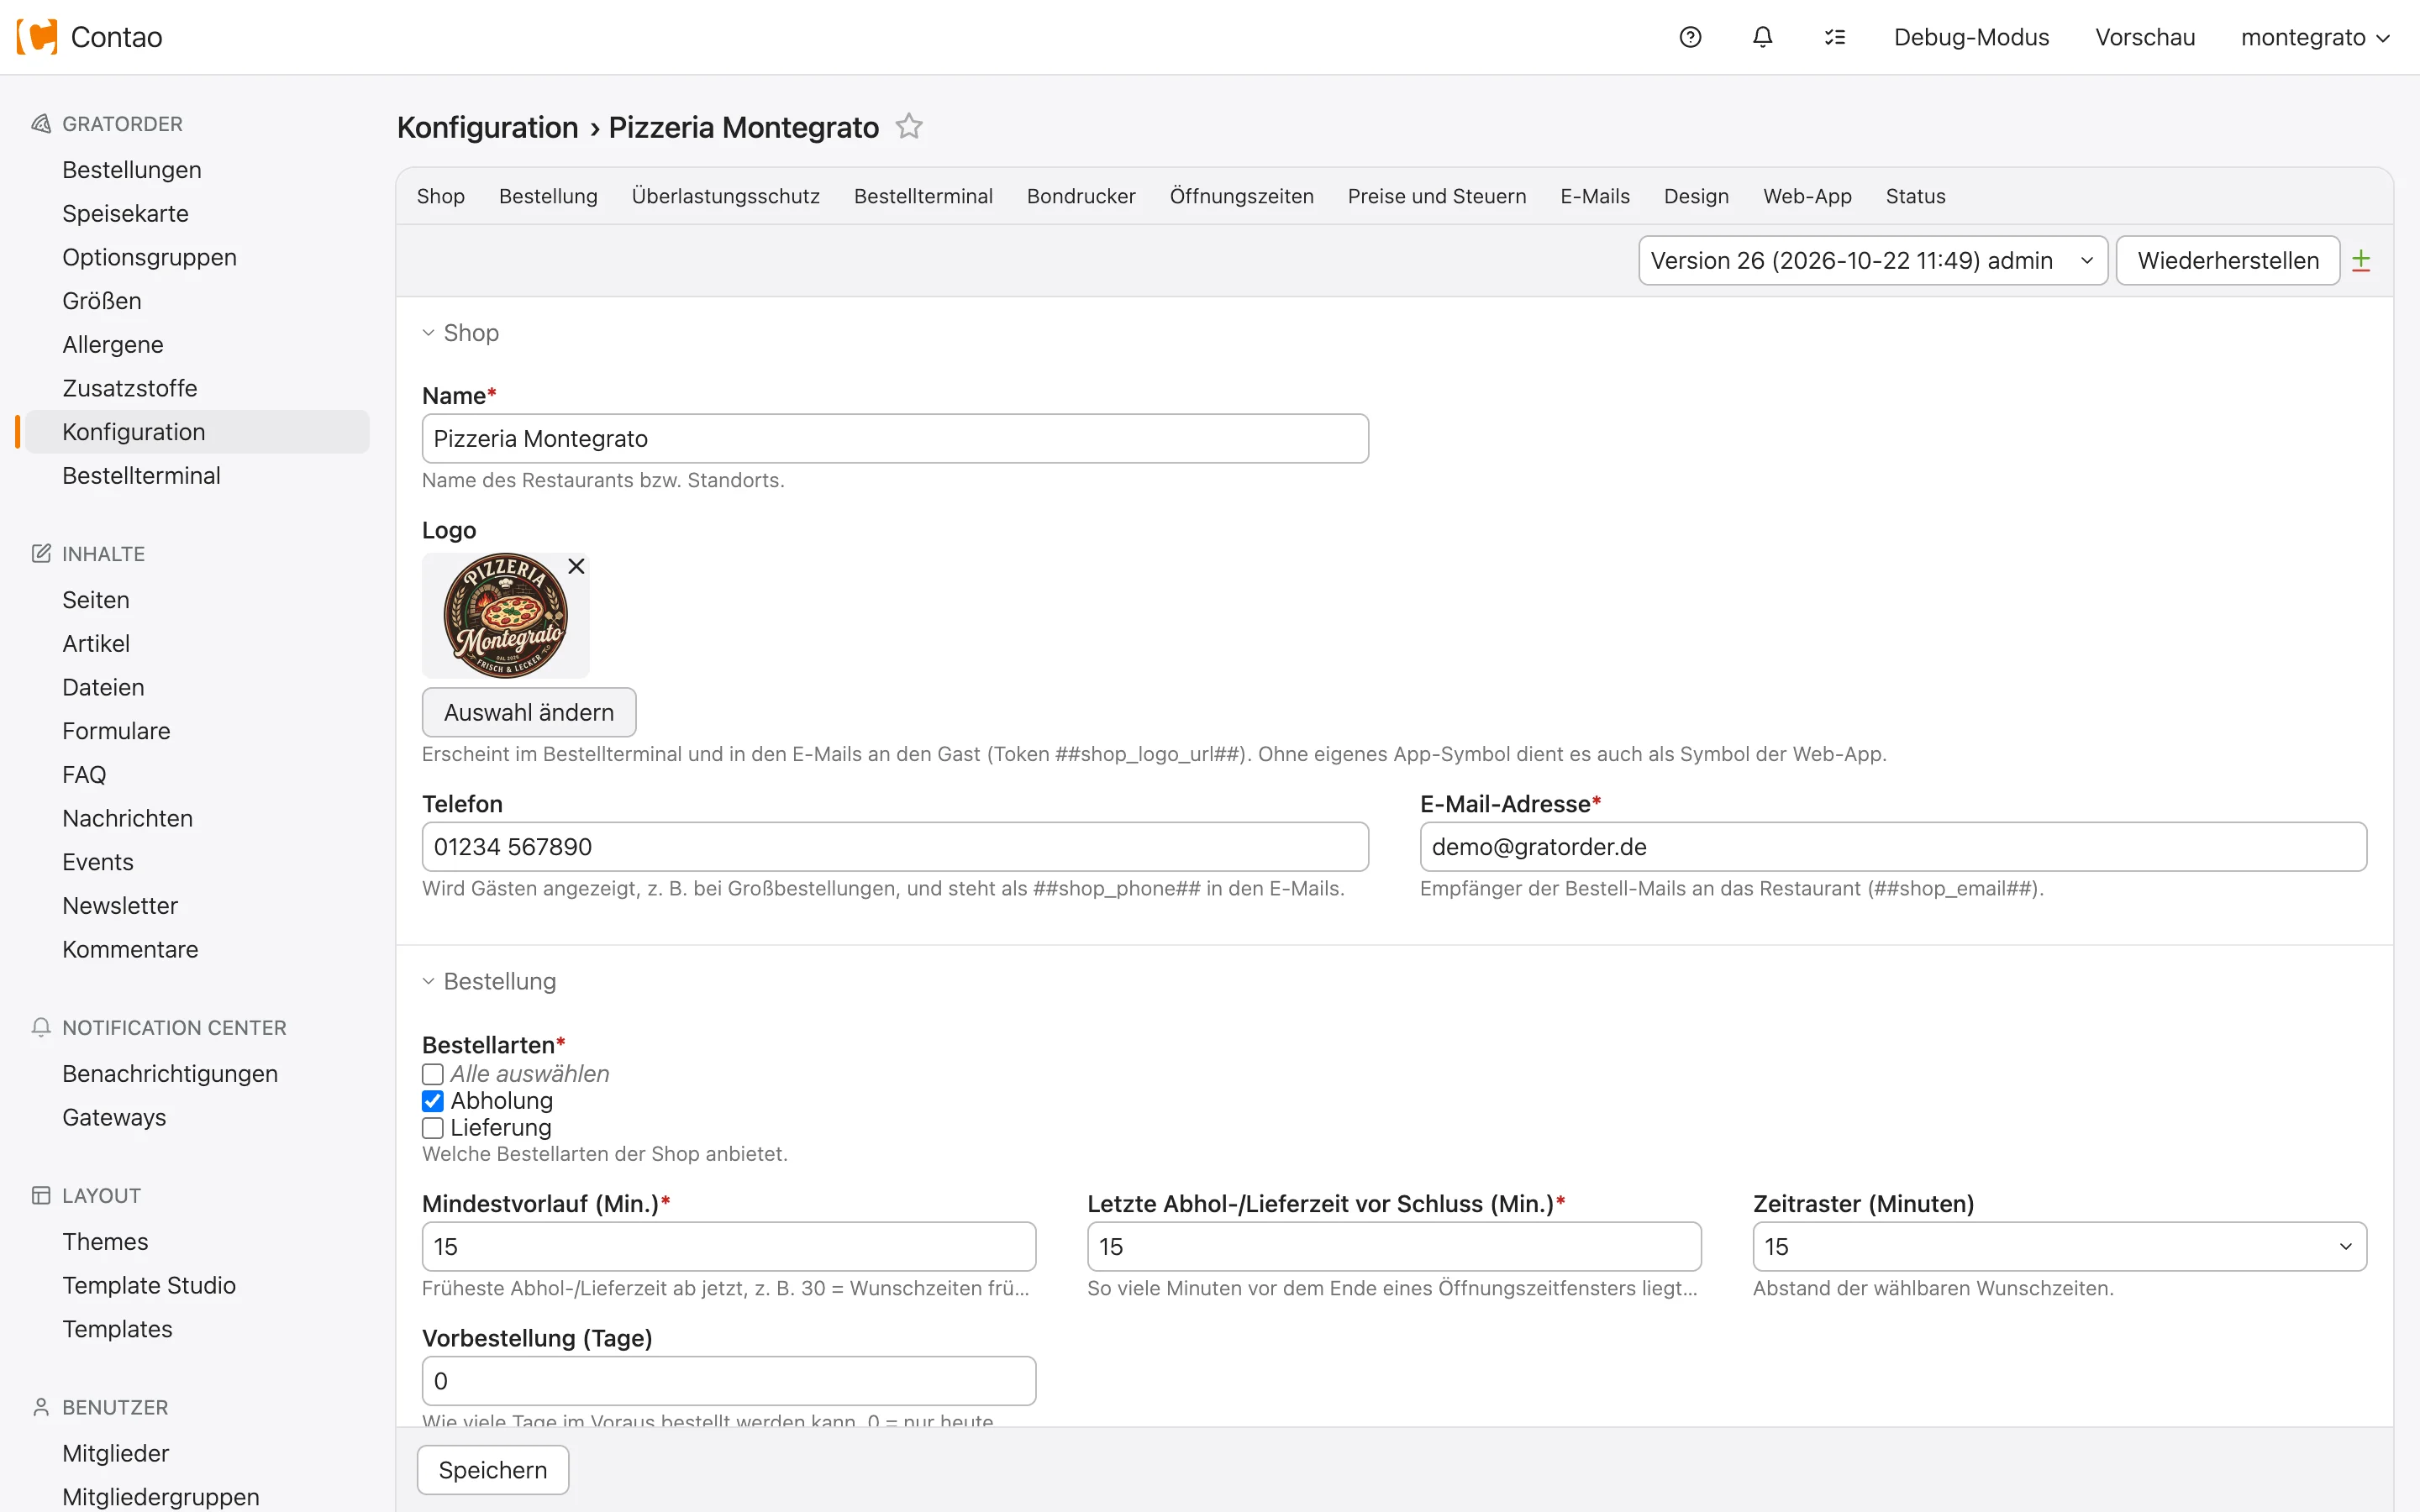Switch to the Überlastungsschutz tab
This screenshot has height=1512, width=2420.
pos(725,197)
